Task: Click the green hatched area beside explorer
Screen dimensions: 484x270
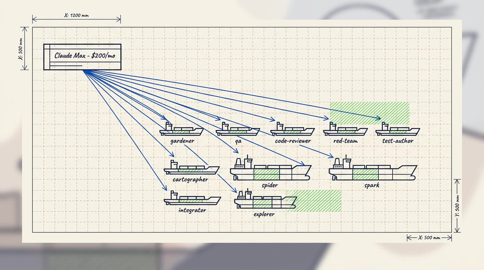Action: (x=314, y=201)
